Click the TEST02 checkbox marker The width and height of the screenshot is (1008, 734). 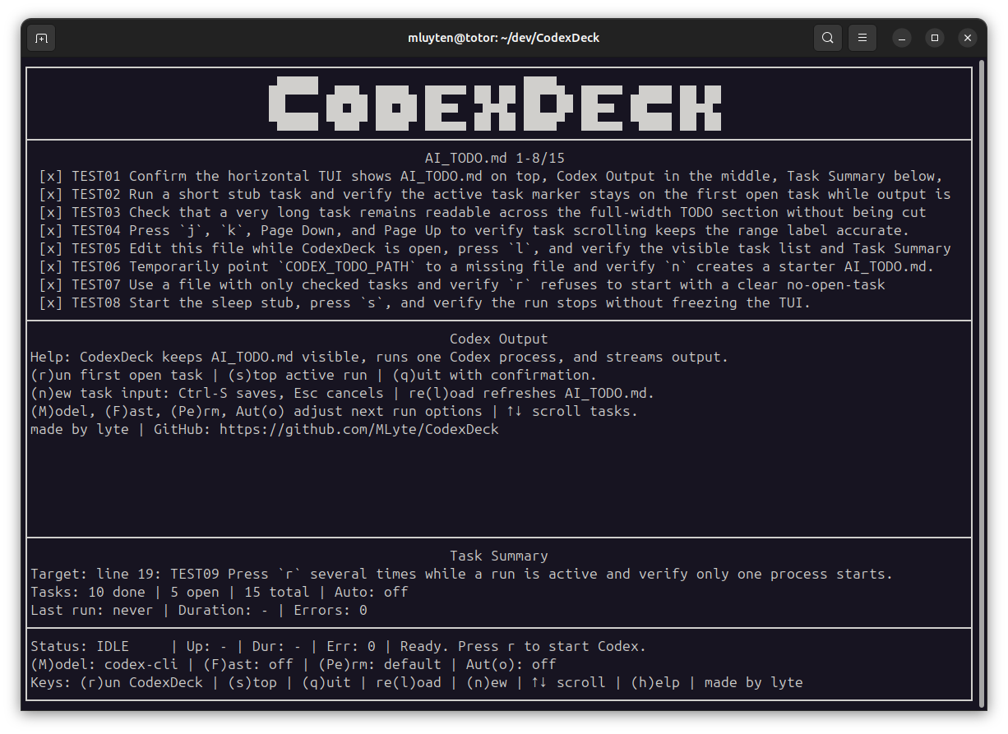click(51, 194)
